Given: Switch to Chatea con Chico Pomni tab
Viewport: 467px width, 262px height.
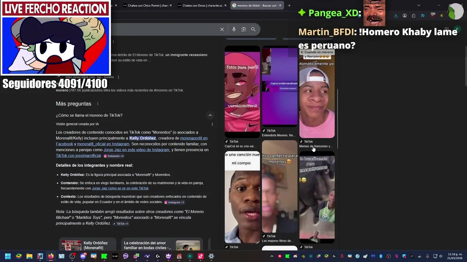Looking at the screenshot, I should pos(148,5).
